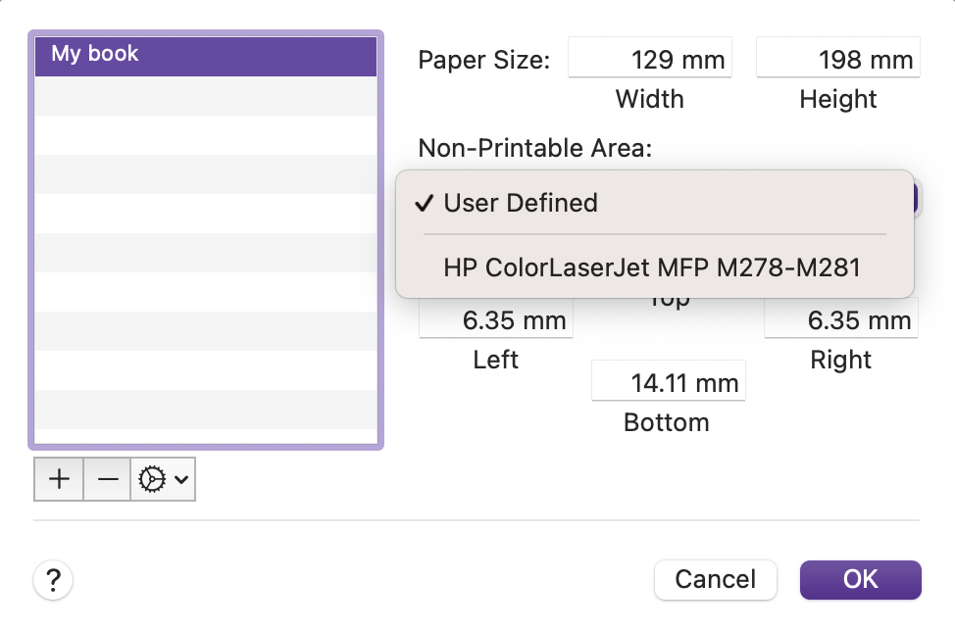
Task: Click the Height field showing 198 mm
Action: point(838,58)
